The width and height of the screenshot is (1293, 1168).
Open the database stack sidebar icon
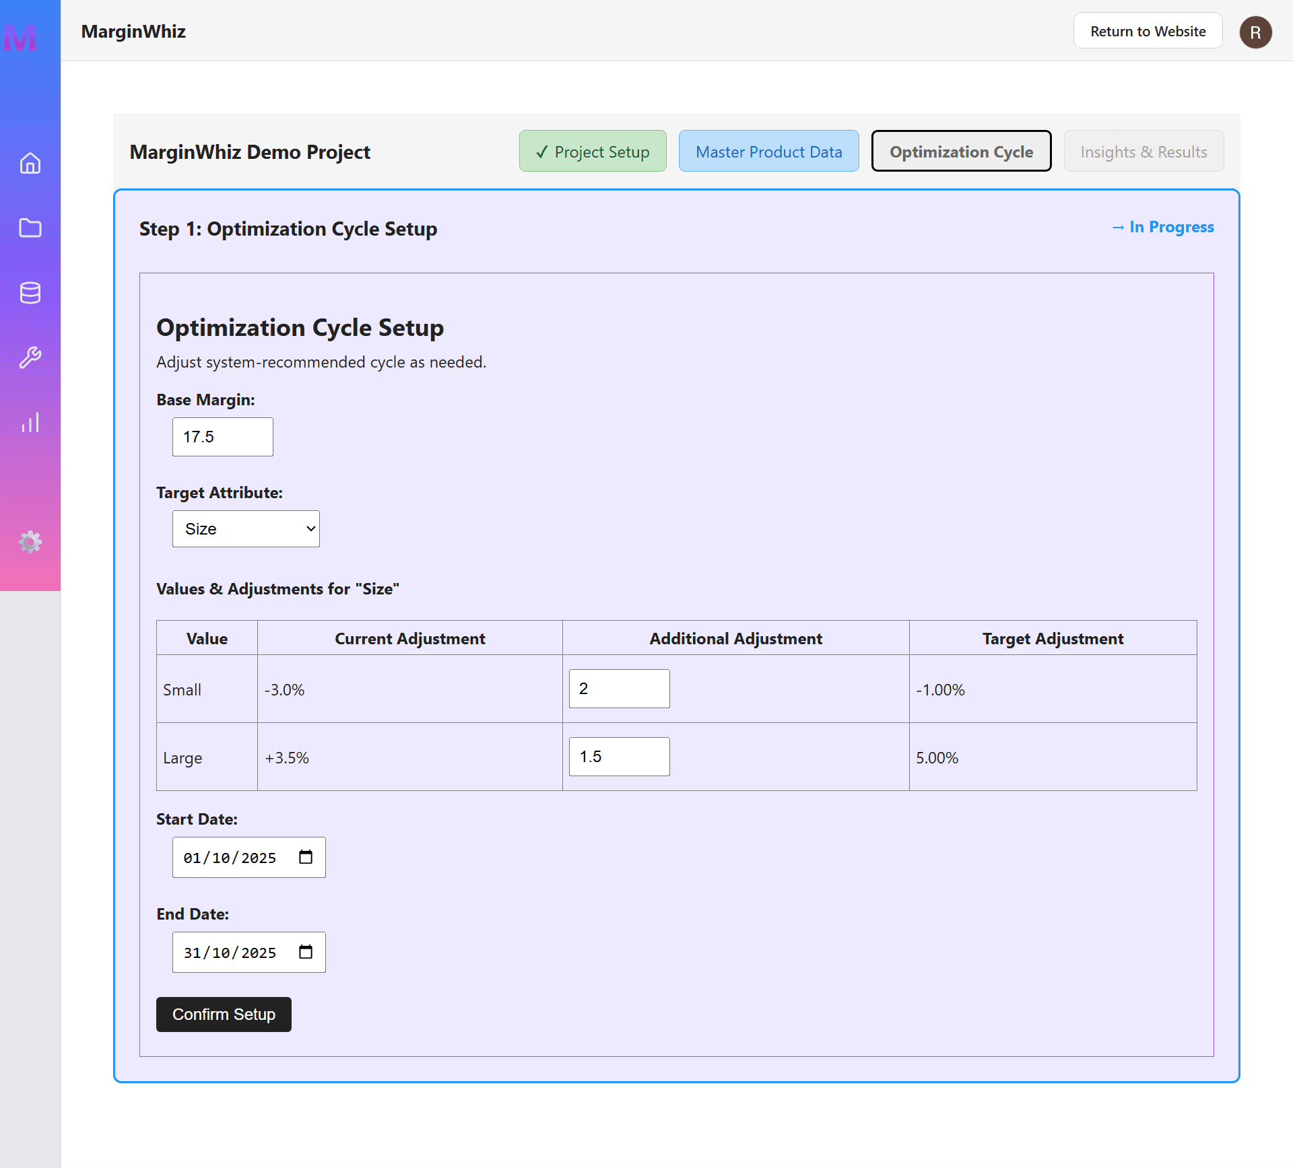pos(30,293)
